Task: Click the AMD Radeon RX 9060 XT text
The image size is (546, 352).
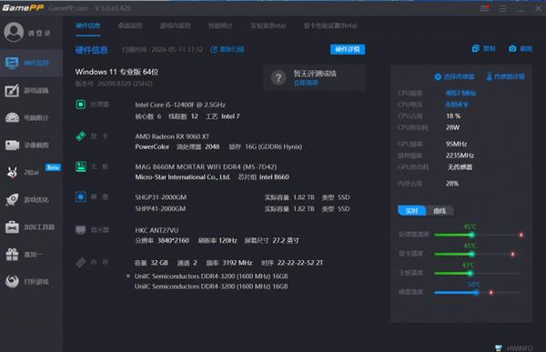Action: click(172, 136)
